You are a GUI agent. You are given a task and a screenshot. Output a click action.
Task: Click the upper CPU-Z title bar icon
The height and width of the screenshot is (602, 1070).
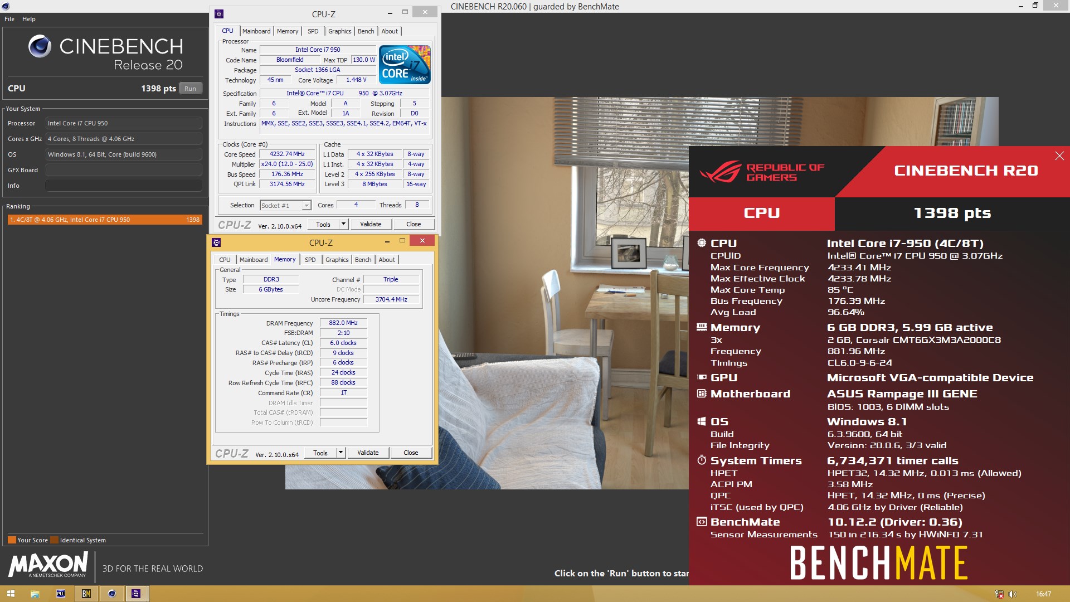pyautogui.click(x=219, y=14)
